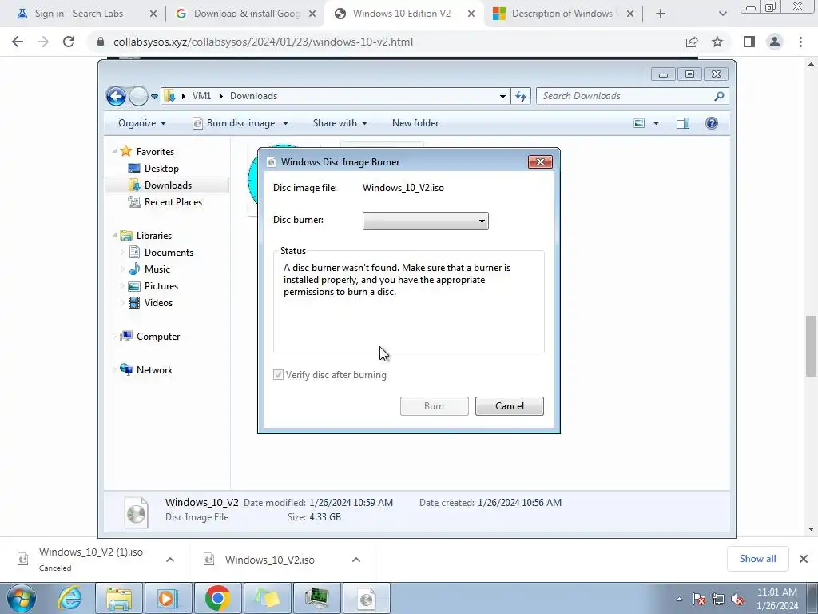Viewport: 818px width, 614px height.
Task: Expand the address bar history dropdown
Action: pos(502,96)
